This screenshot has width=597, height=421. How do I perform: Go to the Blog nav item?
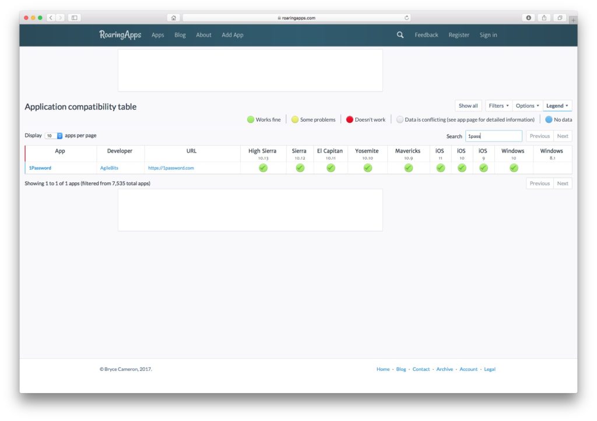180,34
